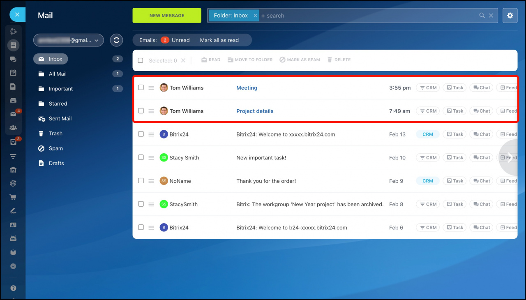Open the Important folder
The height and width of the screenshot is (300, 526).
pos(60,89)
